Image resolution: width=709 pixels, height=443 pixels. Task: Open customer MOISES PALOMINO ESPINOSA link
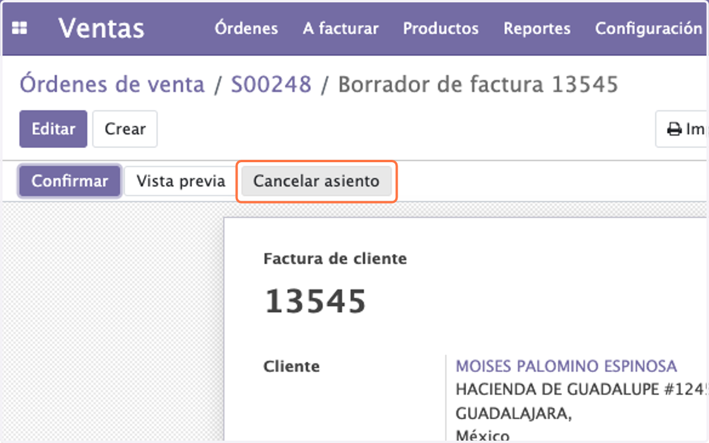566,366
